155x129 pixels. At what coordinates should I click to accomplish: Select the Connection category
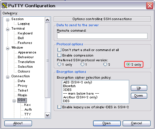(x=20, y=76)
